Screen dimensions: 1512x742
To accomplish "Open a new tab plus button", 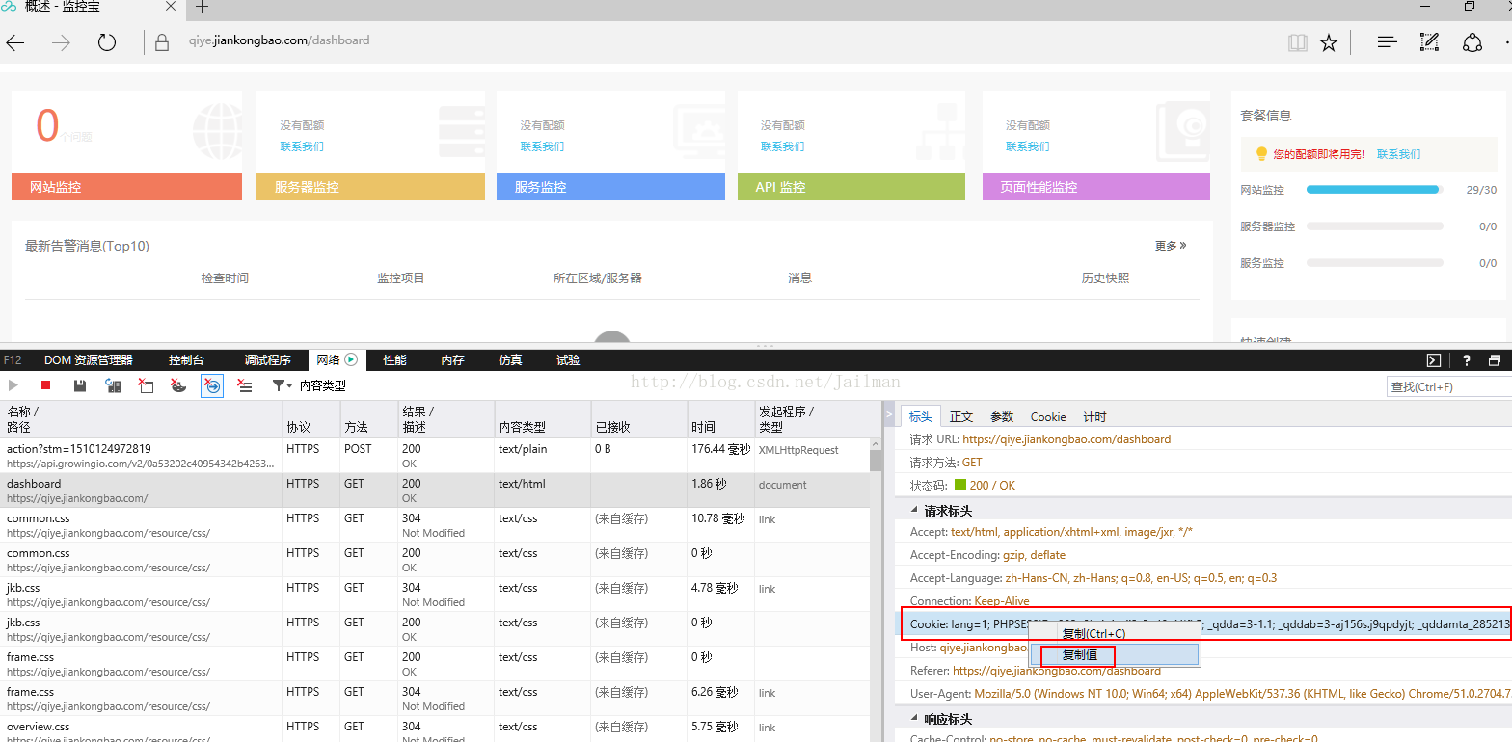I will pos(202,7).
